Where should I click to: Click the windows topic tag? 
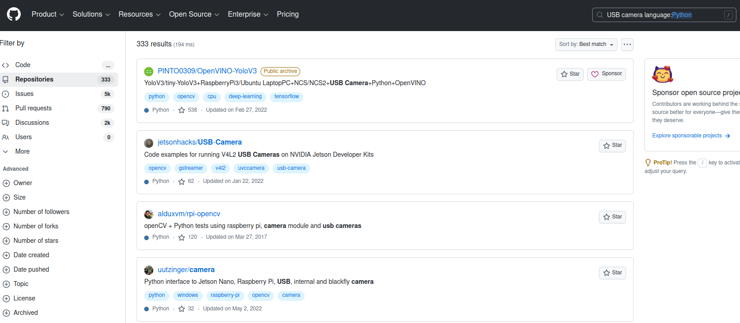pos(187,296)
